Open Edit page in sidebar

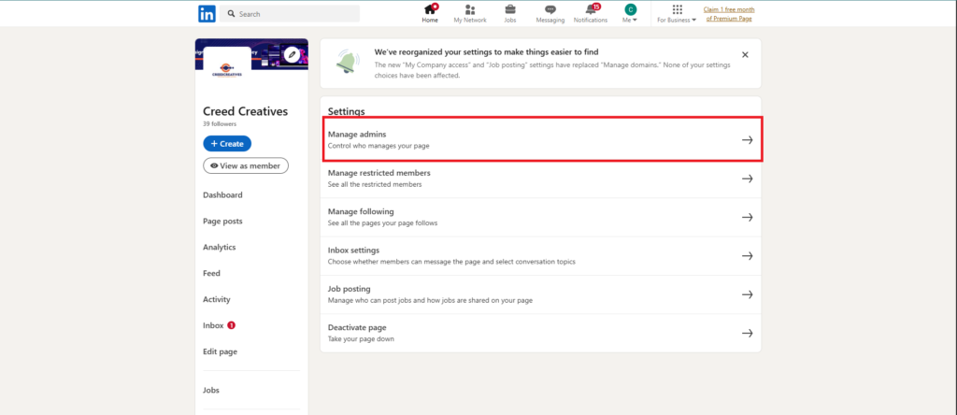[x=221, y=352]
